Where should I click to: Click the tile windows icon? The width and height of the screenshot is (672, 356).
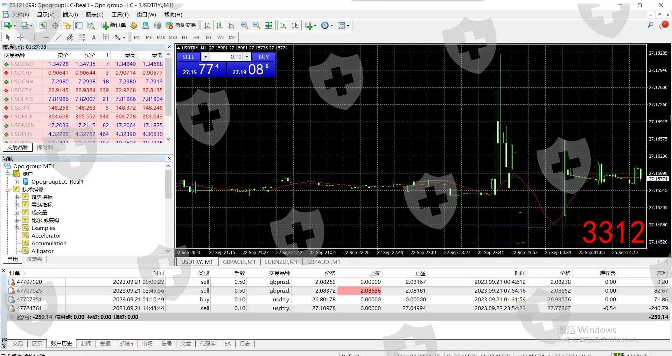268,25
